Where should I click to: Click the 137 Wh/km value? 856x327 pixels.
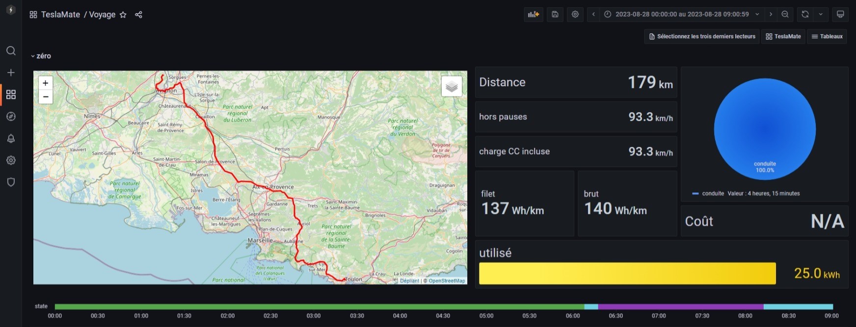click(512, 209)
